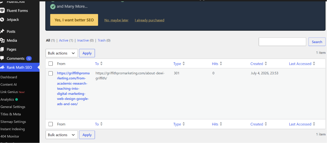Click the Comments bubble icon
The image size is (327, 143).
2,58
